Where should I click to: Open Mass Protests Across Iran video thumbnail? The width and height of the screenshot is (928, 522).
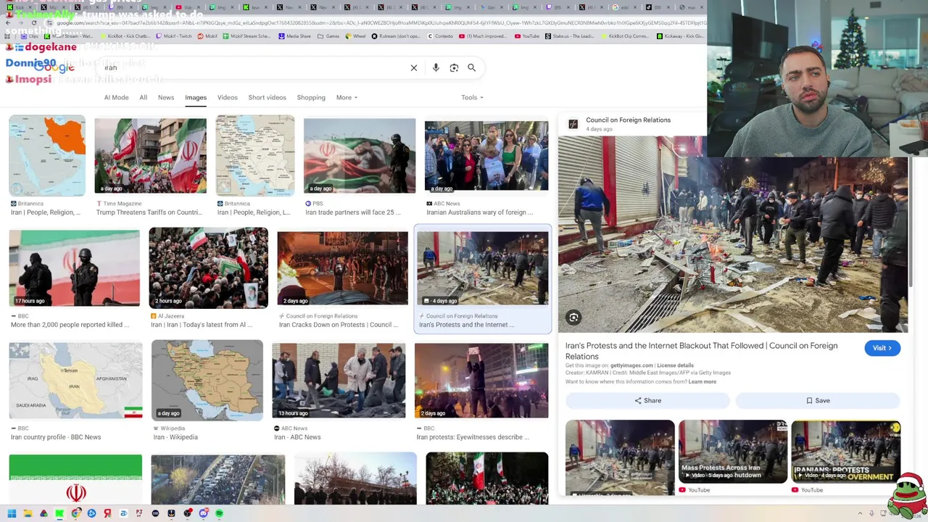click(x=732, y=452)
